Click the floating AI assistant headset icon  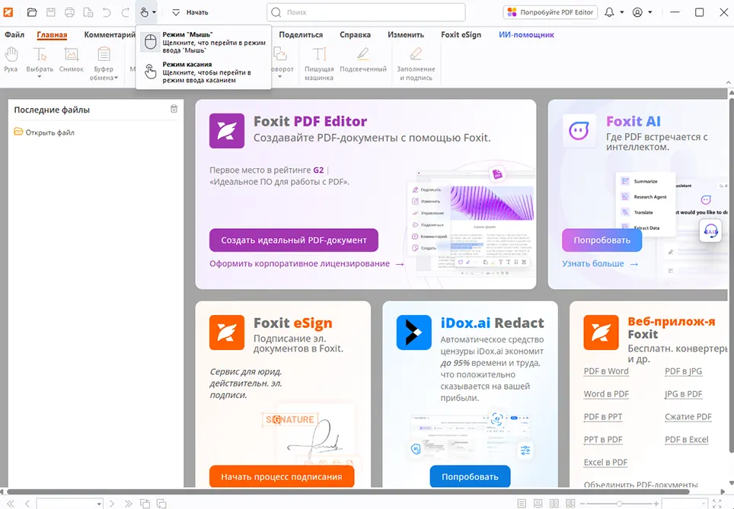tap(710, 231)
